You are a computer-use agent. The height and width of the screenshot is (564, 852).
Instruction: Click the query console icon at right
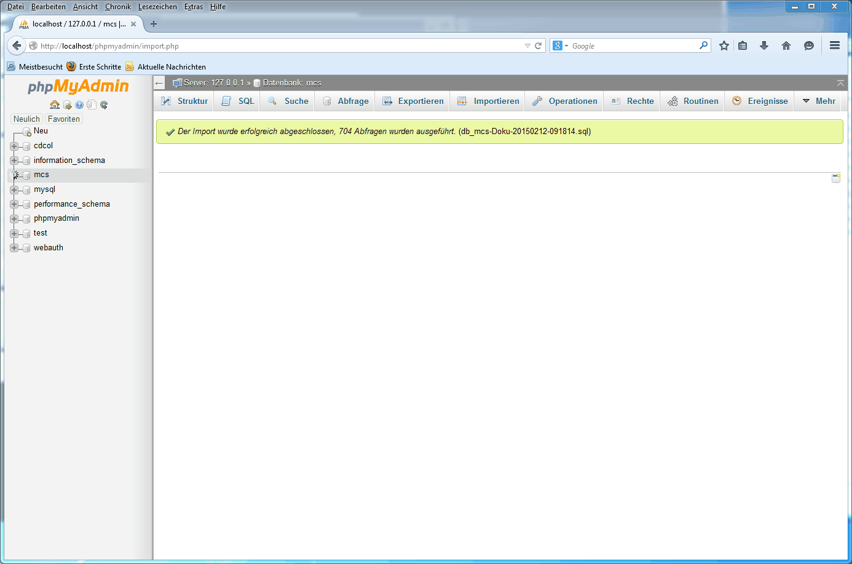tap(836, 178)
